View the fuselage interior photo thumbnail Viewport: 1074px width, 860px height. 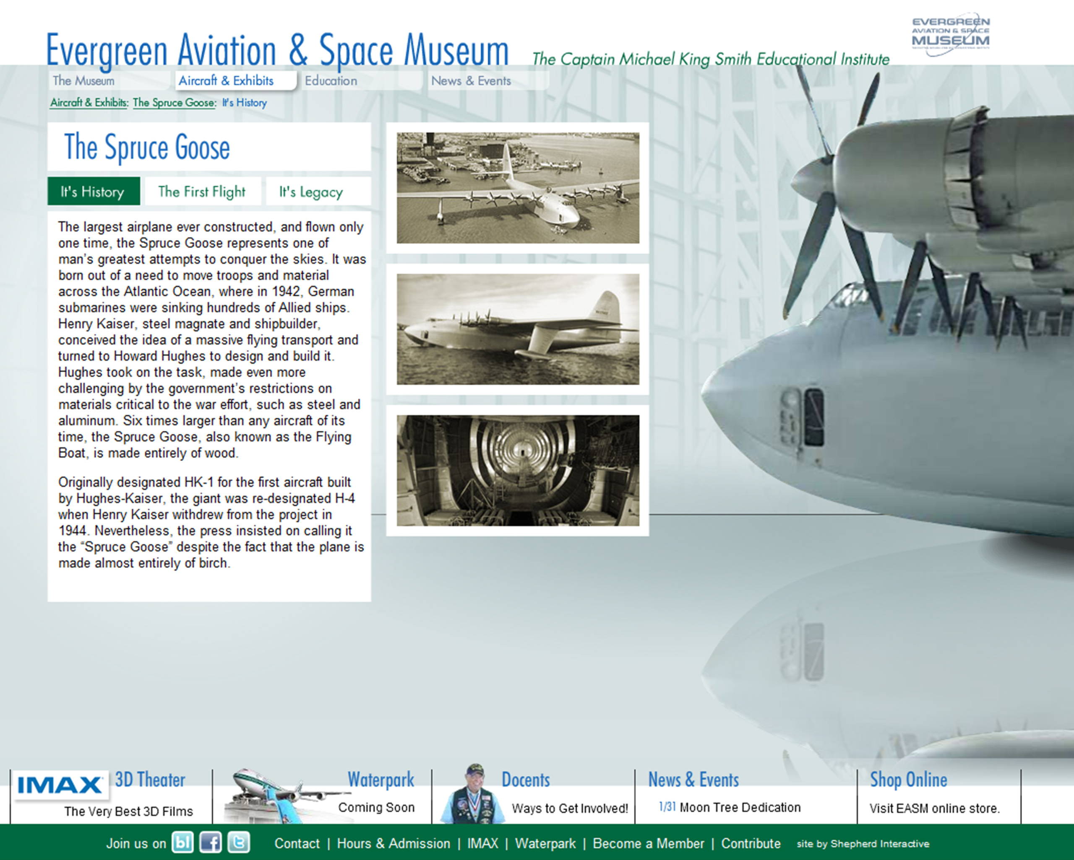tap(518, 470)
